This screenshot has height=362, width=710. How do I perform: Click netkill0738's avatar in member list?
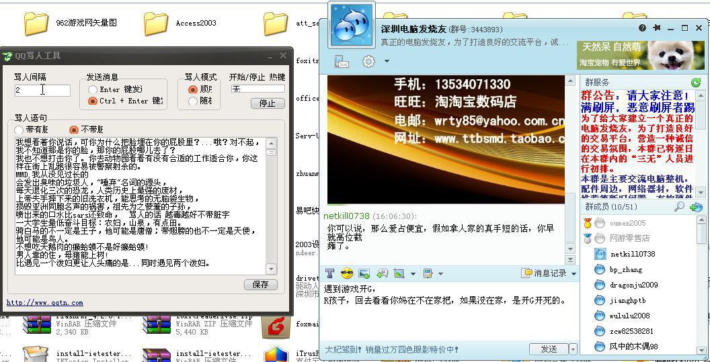[600, 253]
